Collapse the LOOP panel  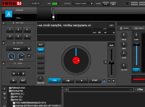coord(4,63)
